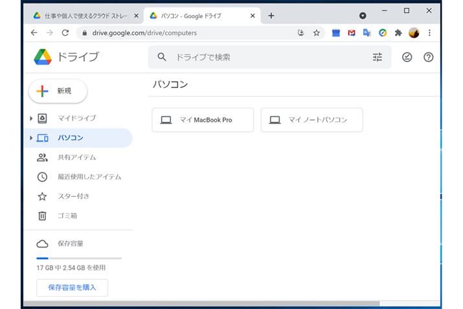
Task: Open Chrome three-dot menu
Action: tap(429, 32)
